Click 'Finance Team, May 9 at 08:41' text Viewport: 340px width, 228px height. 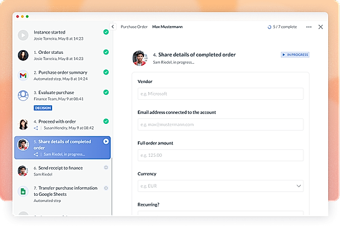coord(58,99)
